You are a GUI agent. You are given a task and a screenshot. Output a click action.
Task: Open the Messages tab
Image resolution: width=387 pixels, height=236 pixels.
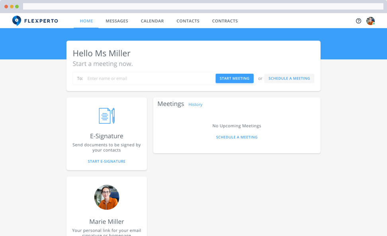point(117,21)
